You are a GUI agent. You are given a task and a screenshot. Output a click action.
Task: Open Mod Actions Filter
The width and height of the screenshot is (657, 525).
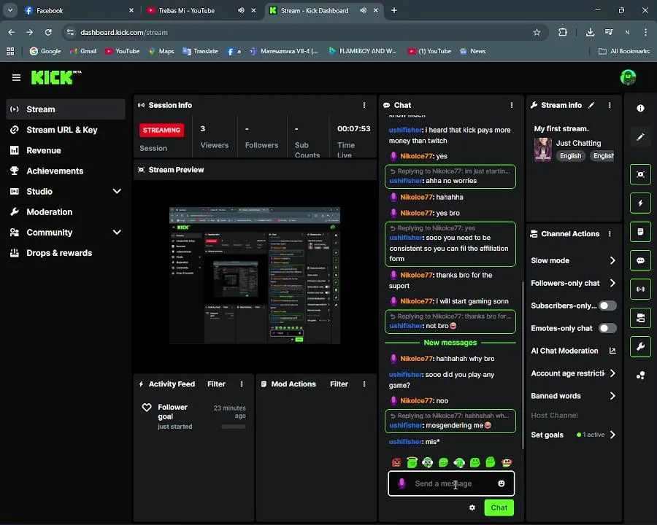pyautogui.click(x=339, y=384)
